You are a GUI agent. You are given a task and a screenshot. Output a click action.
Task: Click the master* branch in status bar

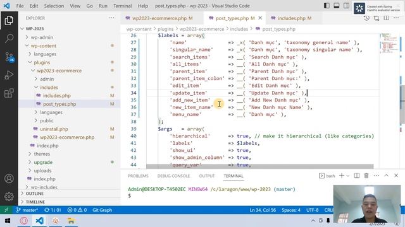27,210
